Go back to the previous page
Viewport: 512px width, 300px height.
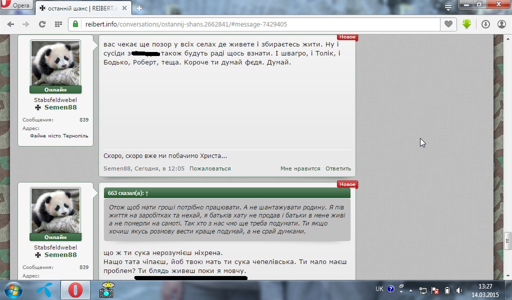[x=10, y=24]
